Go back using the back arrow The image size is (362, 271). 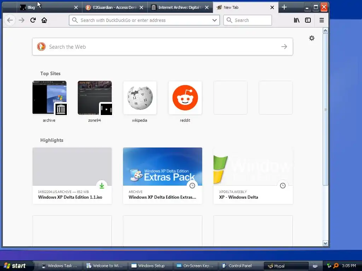click(10, 20)
